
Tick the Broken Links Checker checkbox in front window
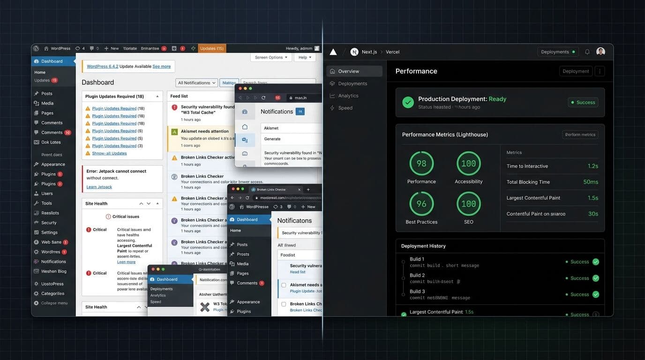pos(284,304)
